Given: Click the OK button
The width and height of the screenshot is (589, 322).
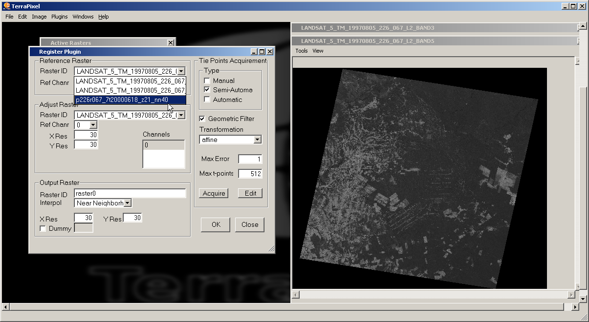Looking at the screenshot, I should click(216, 224).
